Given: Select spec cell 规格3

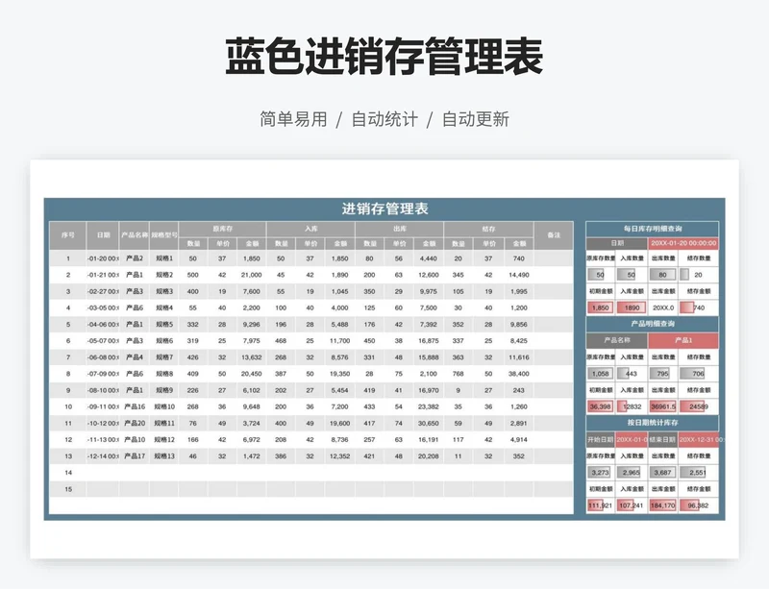Looking at the screenshot, I should point(164,291).
